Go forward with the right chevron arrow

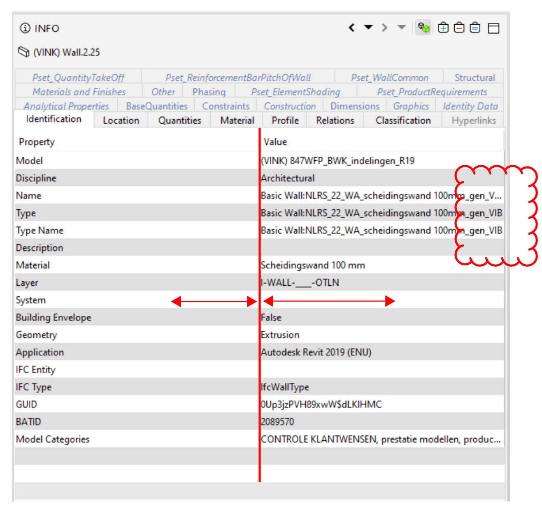coord(384,28)
